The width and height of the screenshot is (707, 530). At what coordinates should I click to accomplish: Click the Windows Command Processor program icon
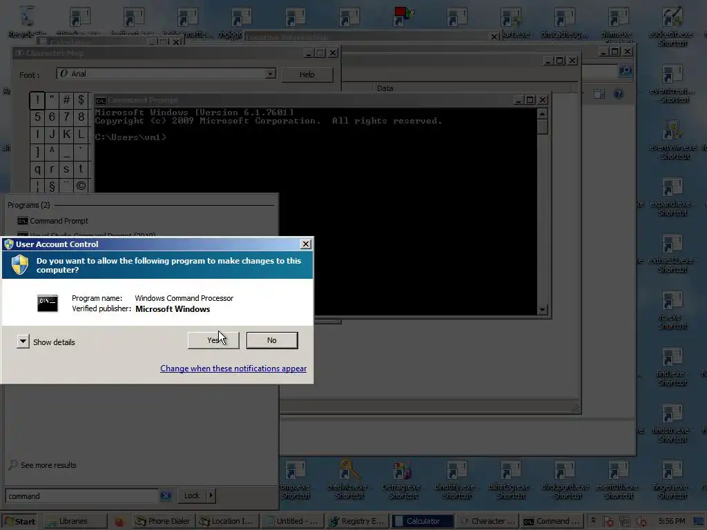48,303
